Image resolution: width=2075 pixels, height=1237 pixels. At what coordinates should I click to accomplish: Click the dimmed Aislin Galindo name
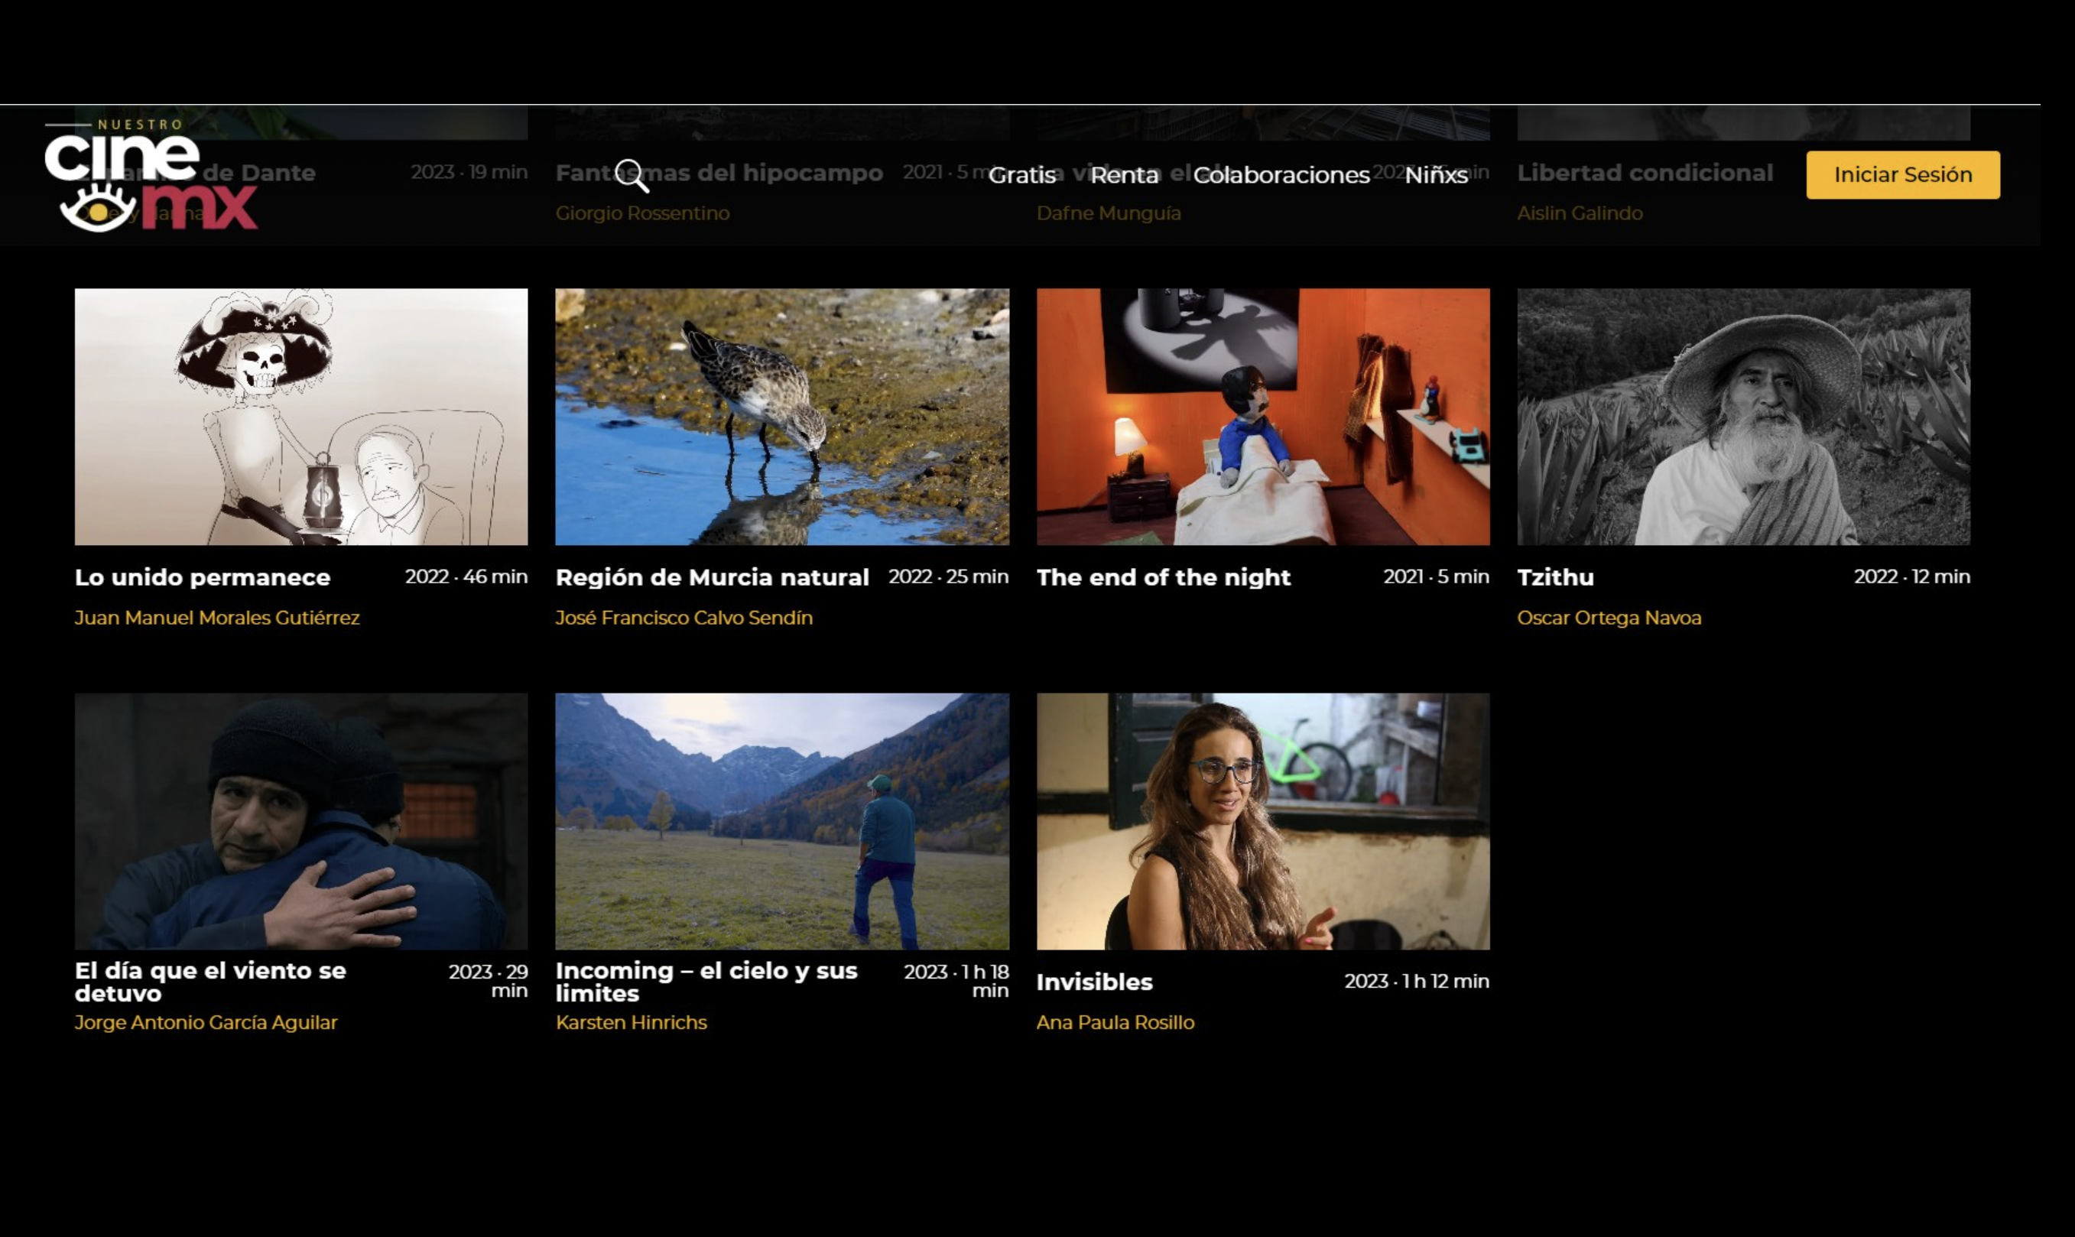point(1579,213)
